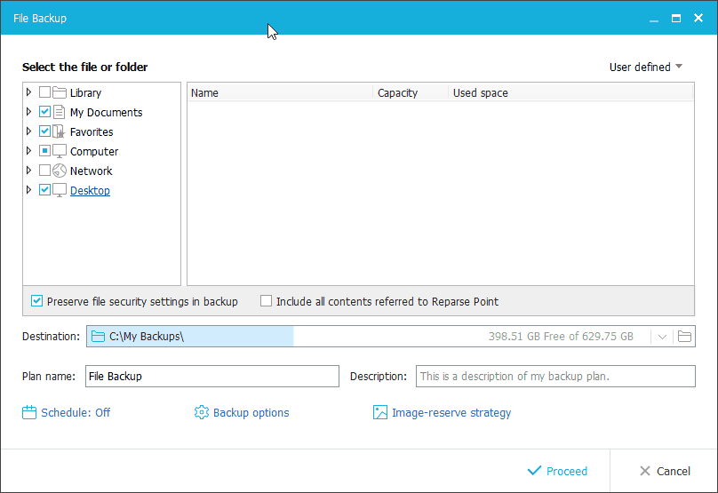Click the Computer monitor icon in tree
This screenshot has height=493, width=718.
60,151
